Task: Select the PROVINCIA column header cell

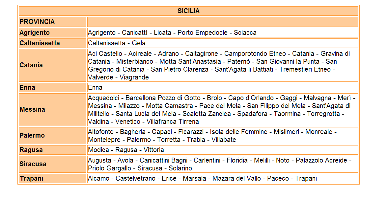Action: click(52, 22)
